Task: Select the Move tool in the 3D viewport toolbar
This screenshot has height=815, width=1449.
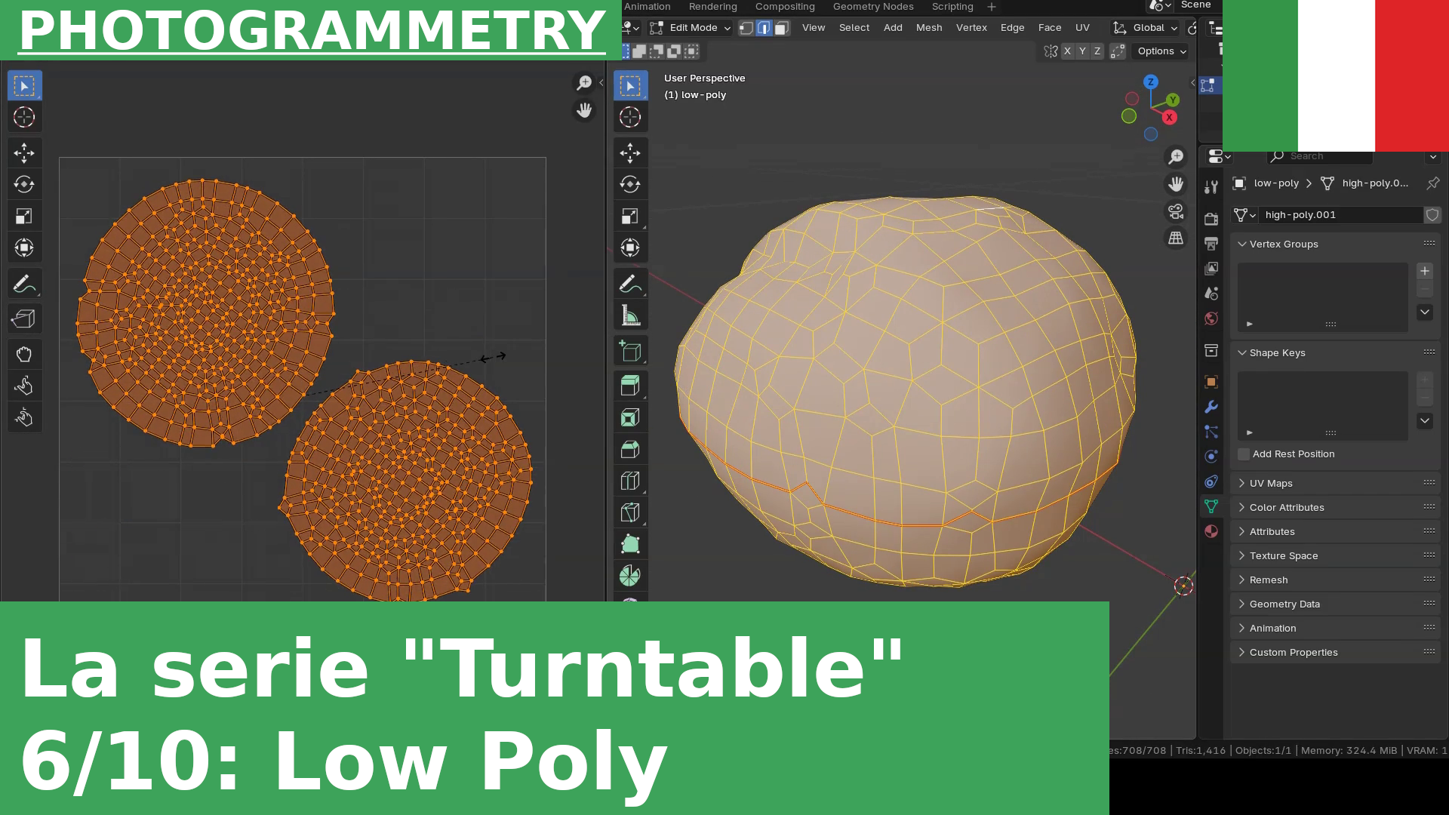Action: point(630,153)
